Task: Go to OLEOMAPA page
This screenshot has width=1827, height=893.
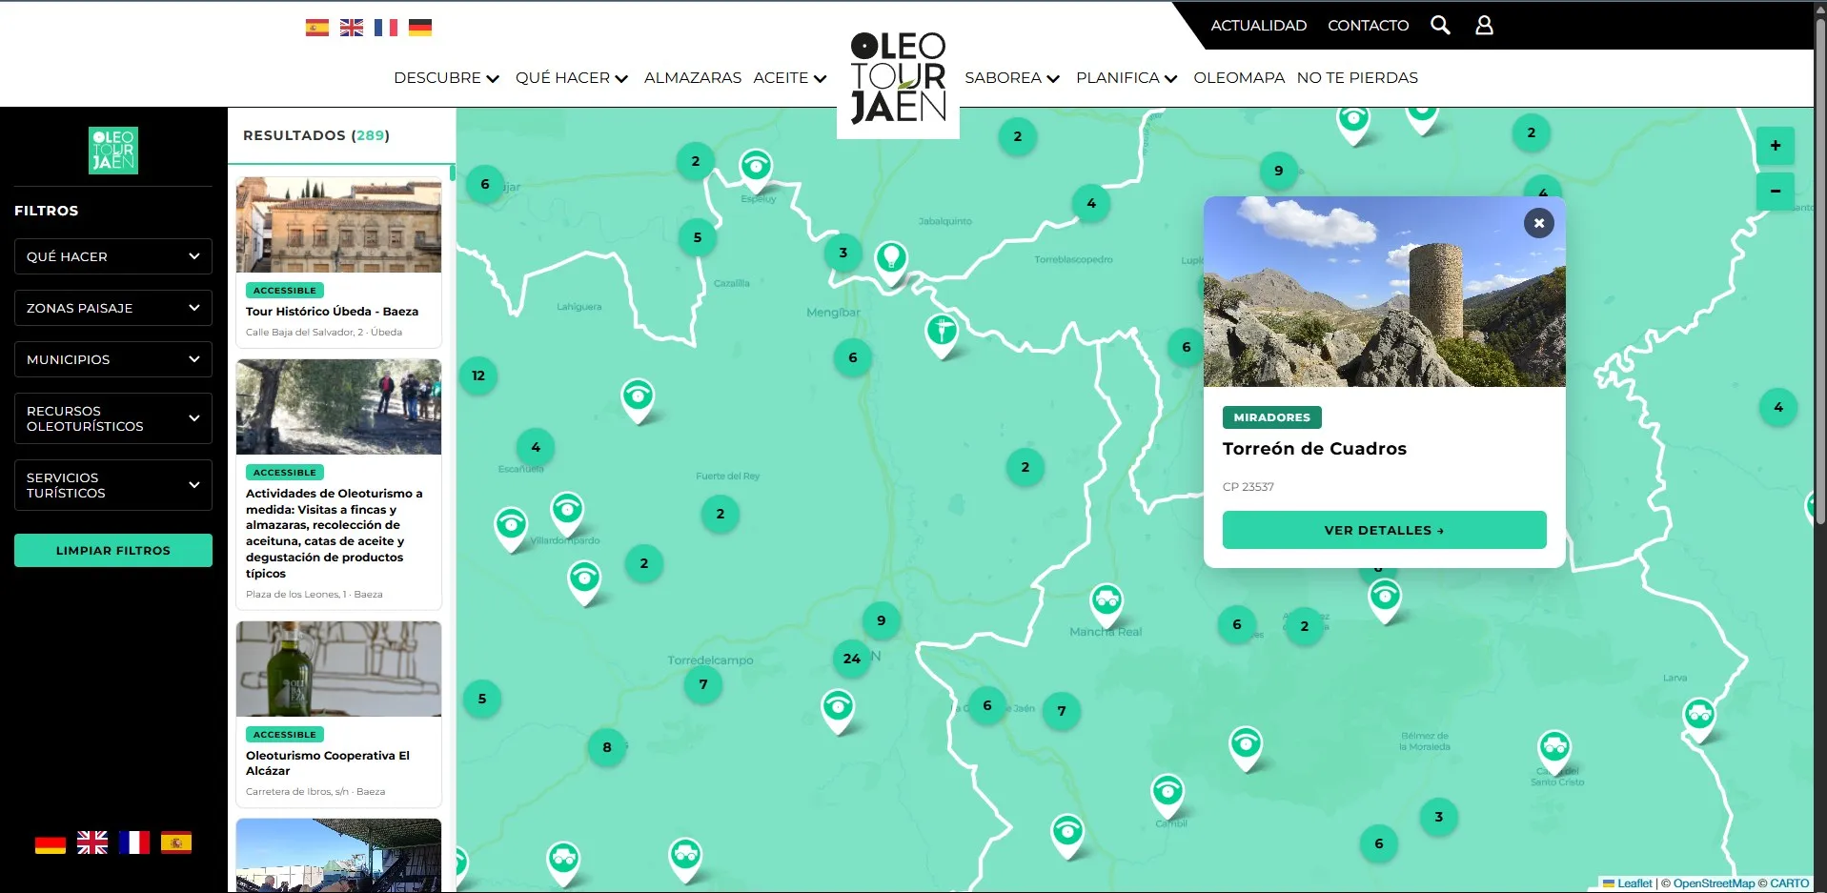Action: [x=1239, y=78]
